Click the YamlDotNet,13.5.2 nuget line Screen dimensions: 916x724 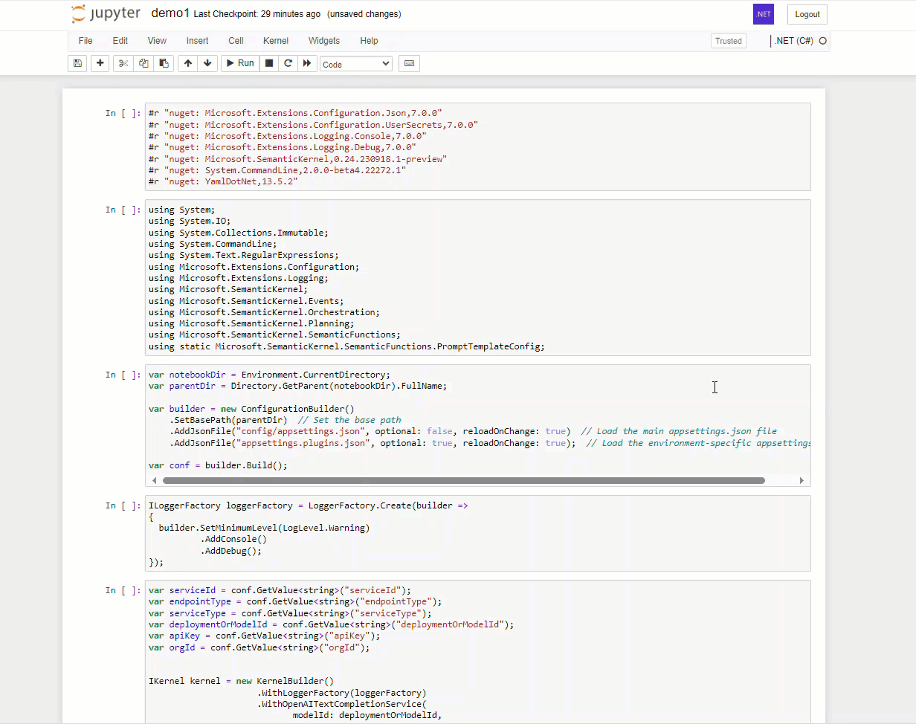pyautogui.click(x=223, y=181)
